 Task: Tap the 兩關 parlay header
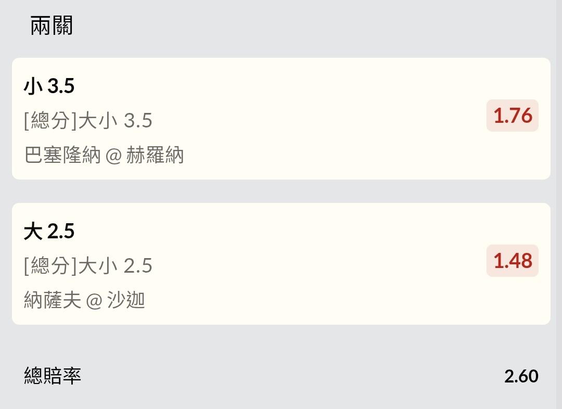pyautogui.click(x=52, y=25)
